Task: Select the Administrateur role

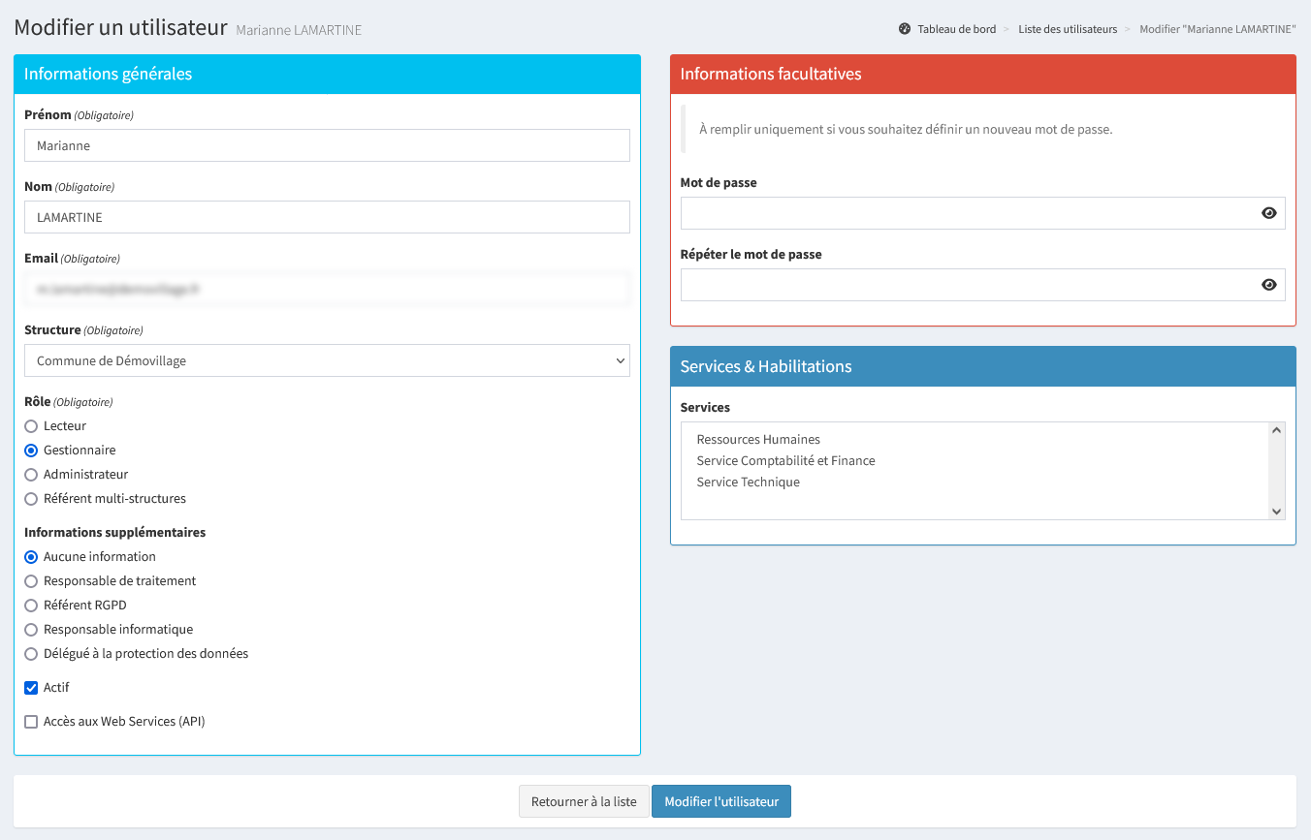Action: point(31,475)
